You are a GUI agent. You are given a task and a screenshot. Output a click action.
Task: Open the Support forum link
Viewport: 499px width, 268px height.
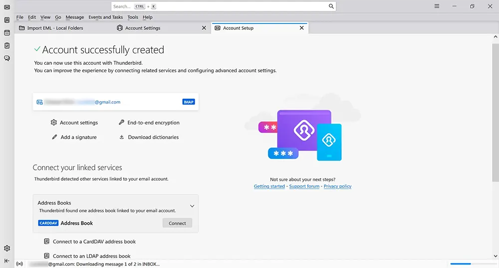coord(304,186)
